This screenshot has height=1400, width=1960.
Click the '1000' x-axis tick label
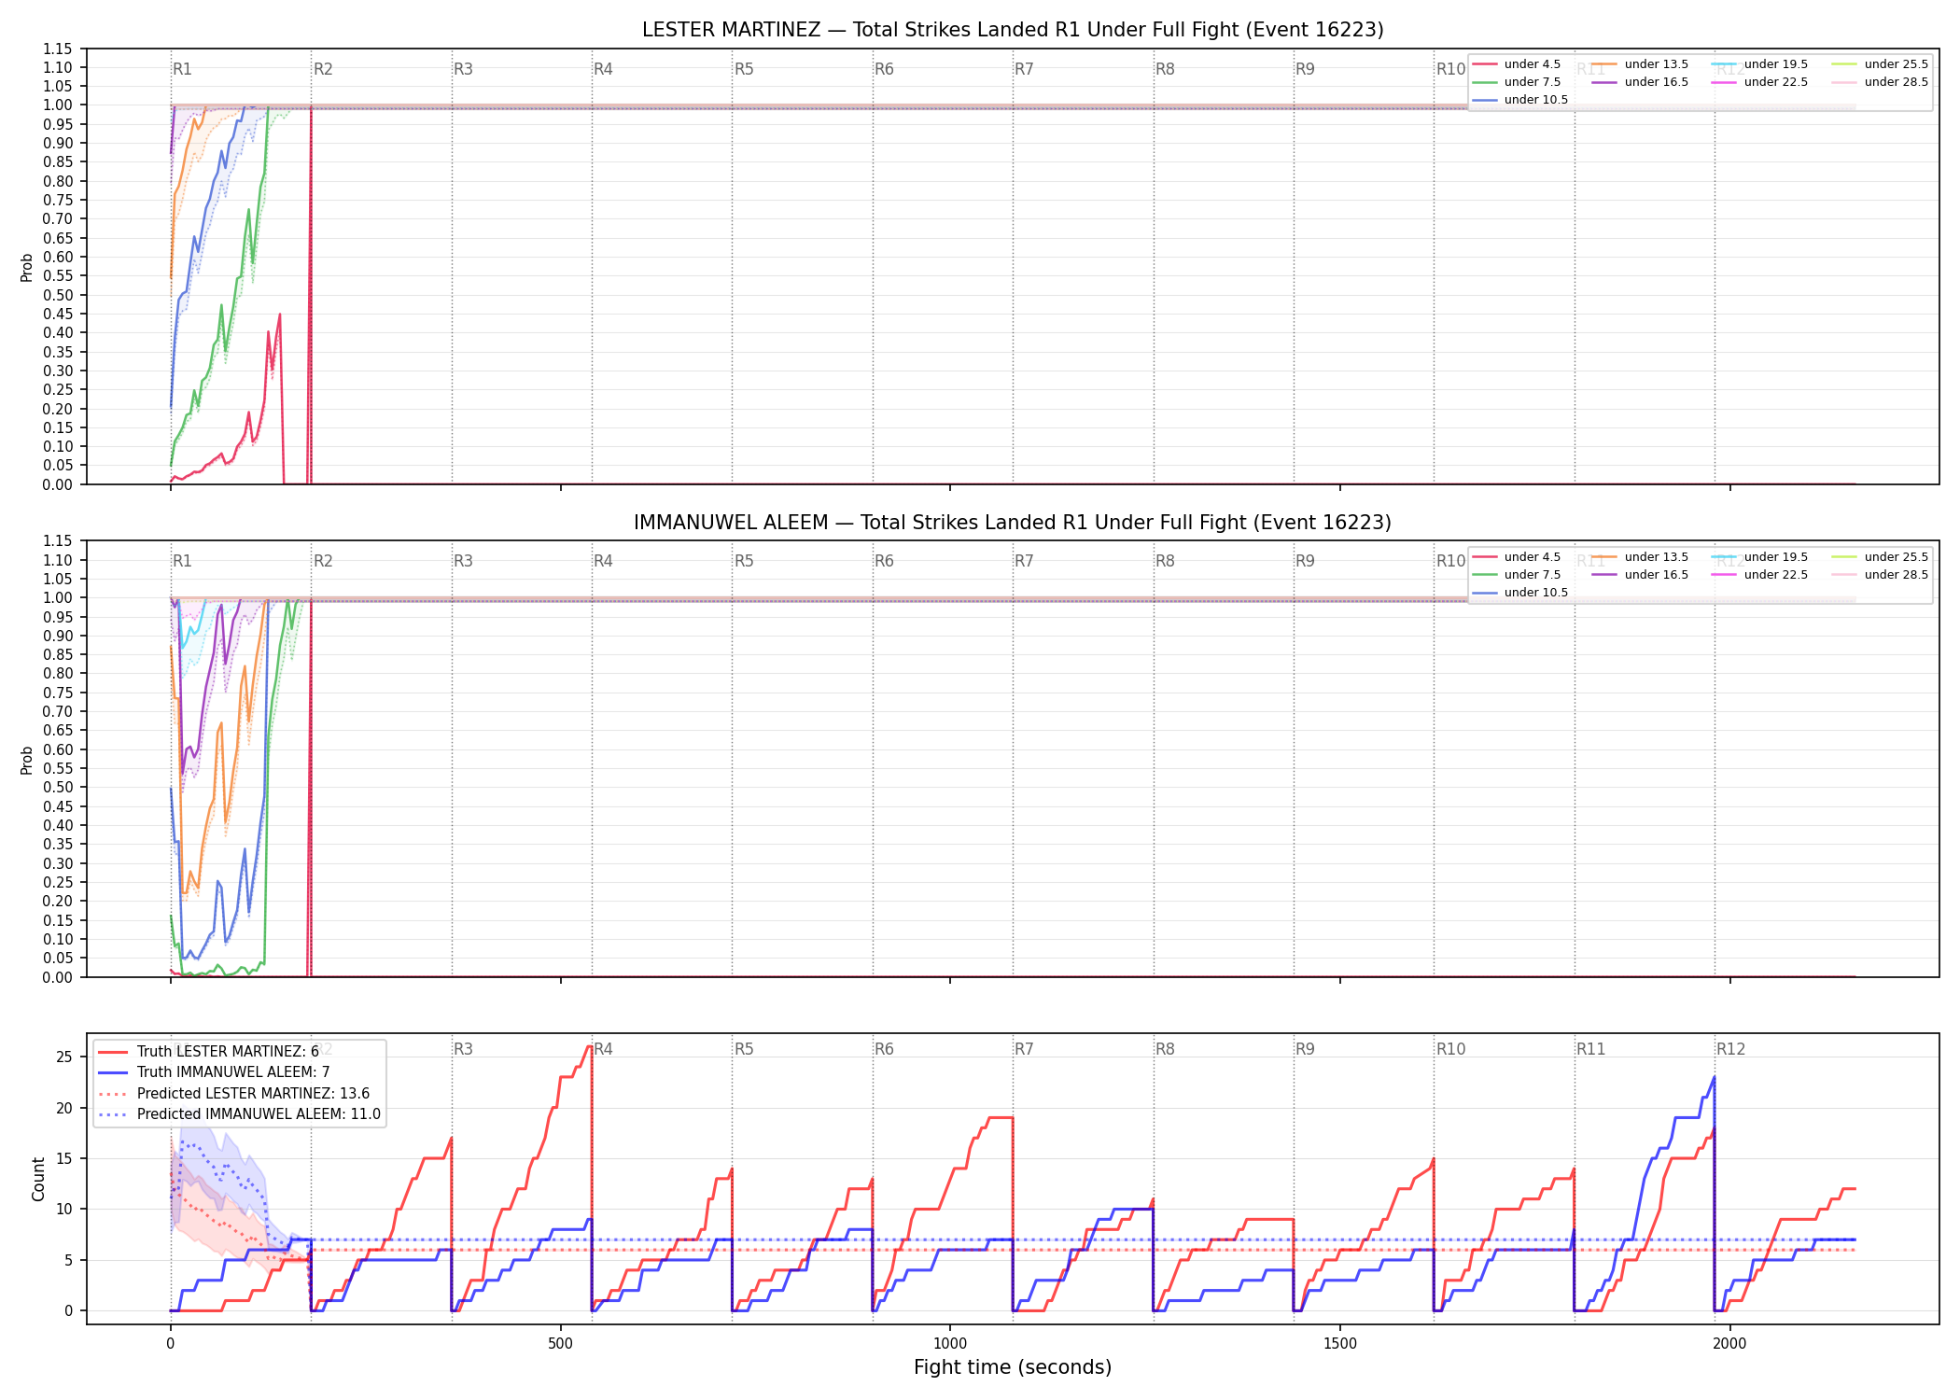[x=950, y=1344]
